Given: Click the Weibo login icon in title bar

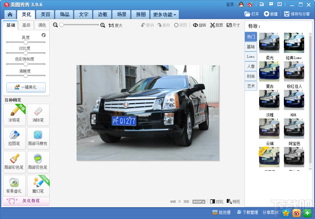Looking at the screenshot, I should 250,4.
